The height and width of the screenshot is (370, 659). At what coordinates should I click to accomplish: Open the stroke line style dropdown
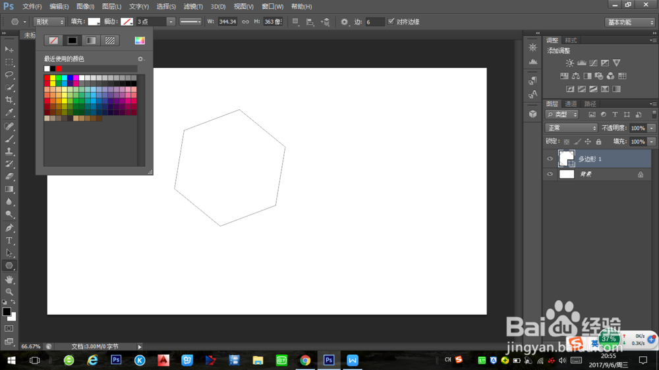click(190, 22)
